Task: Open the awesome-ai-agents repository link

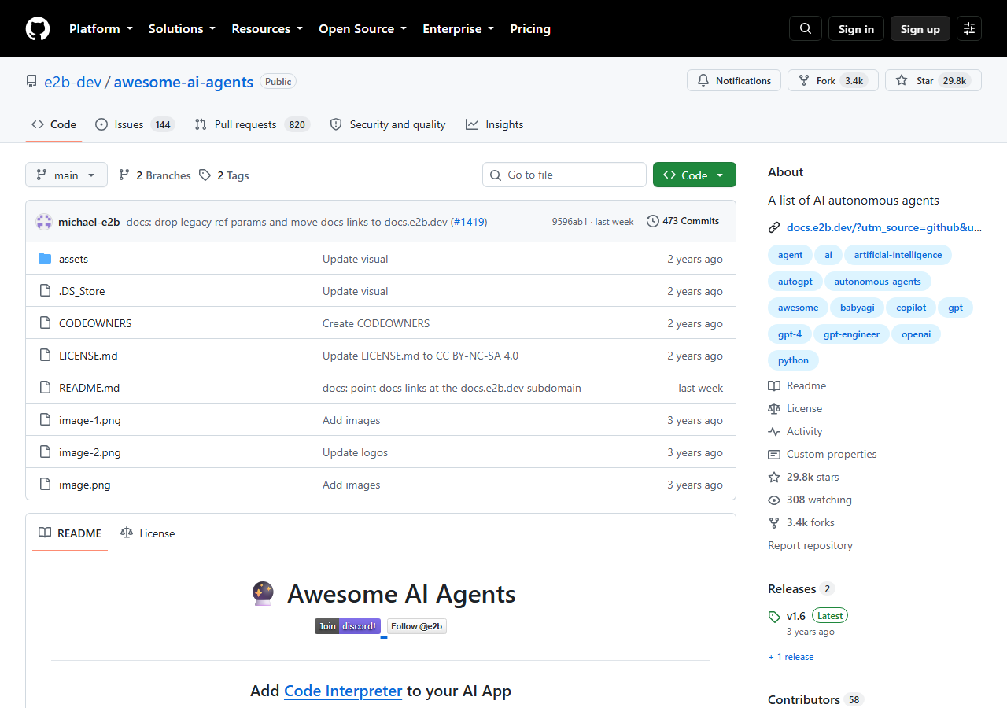Action: (183, 82)
